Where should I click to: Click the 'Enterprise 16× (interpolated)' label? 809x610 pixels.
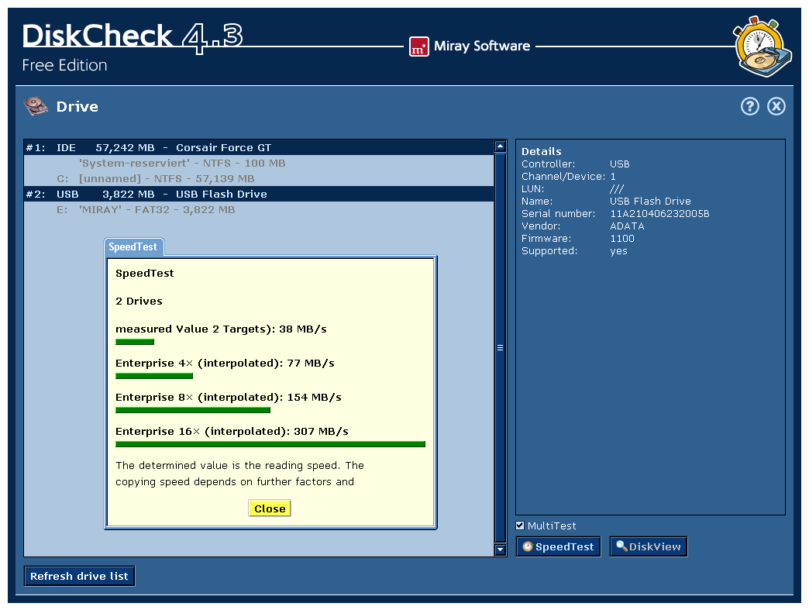[201, 432]
